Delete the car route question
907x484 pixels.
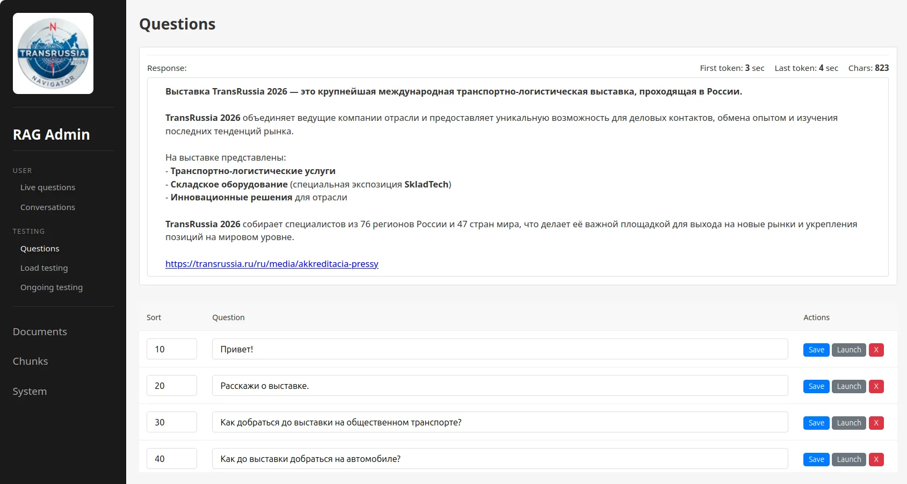coord(876,459)
